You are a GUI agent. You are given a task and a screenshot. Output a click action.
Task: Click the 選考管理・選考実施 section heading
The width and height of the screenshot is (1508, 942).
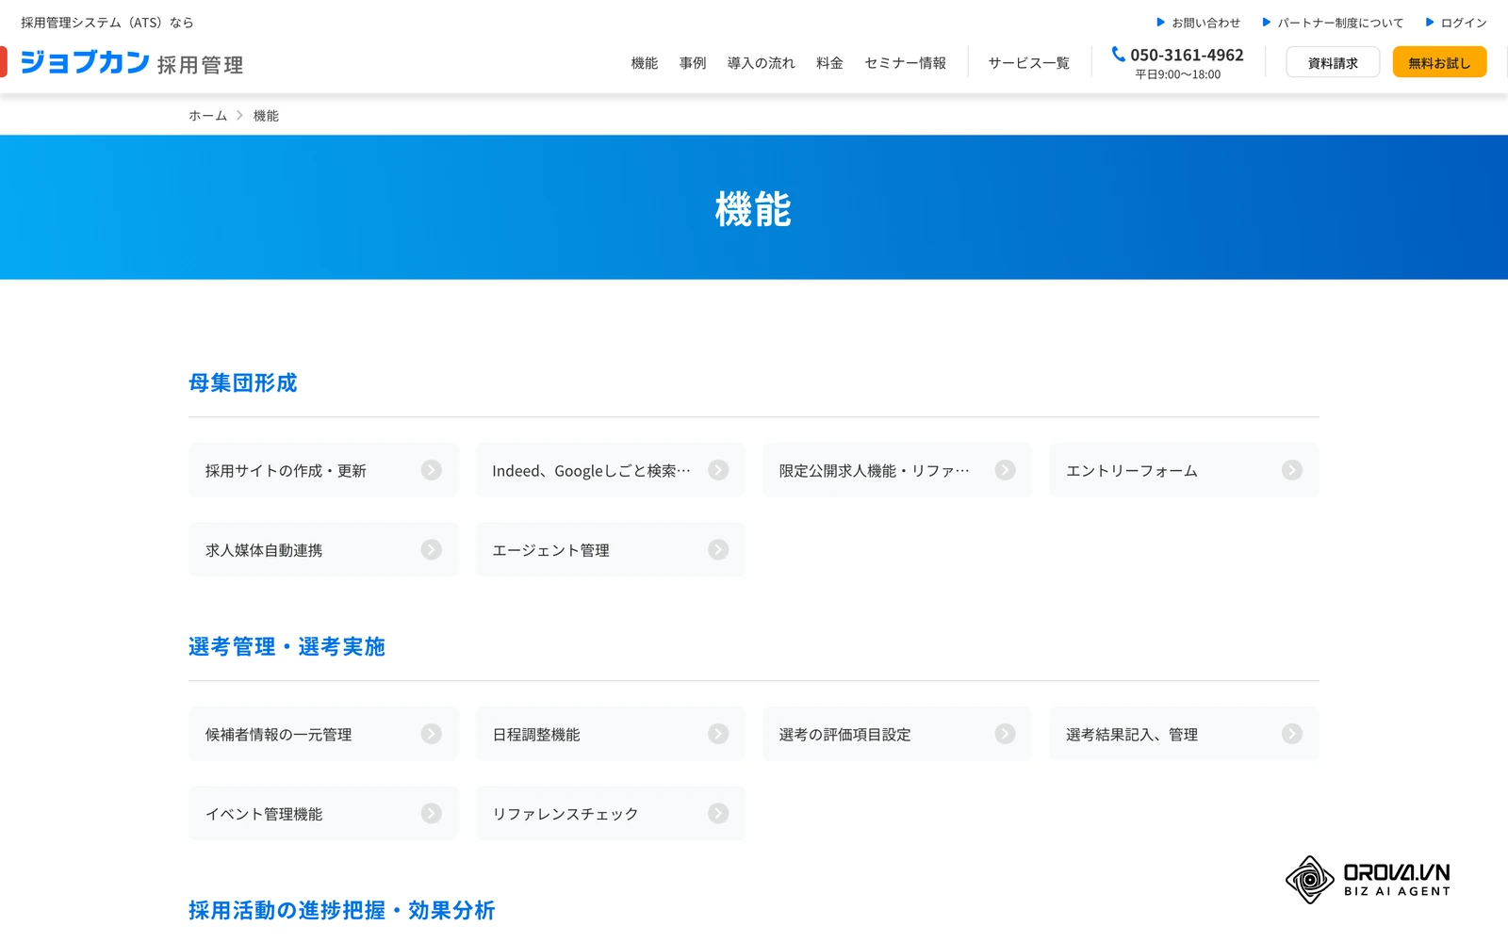[x=287, y=646]
